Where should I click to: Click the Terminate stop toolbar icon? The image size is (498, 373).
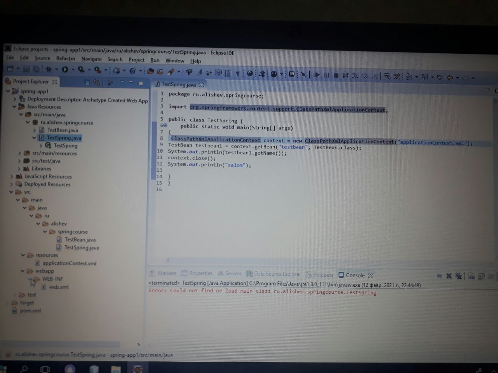[x=336, y=75]
